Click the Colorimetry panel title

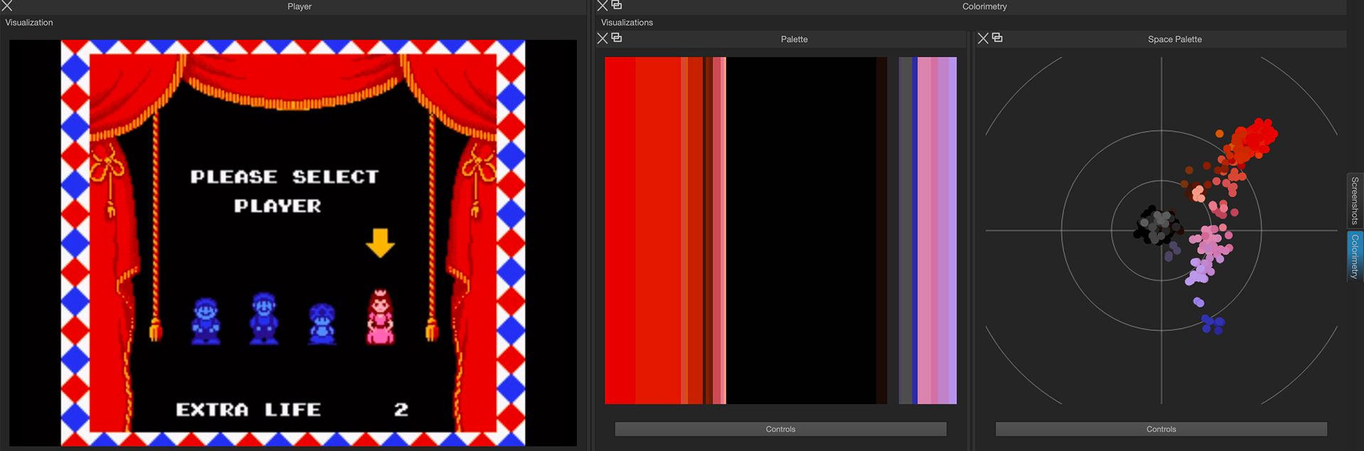pyautogui.click(x=984, y=6)
